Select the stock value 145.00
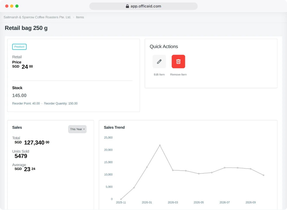 tap(20, 96)
